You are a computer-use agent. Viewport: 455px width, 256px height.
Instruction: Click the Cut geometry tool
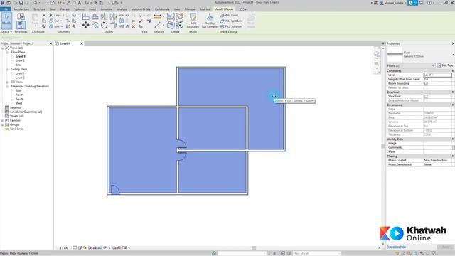click(x=54, y=21)
